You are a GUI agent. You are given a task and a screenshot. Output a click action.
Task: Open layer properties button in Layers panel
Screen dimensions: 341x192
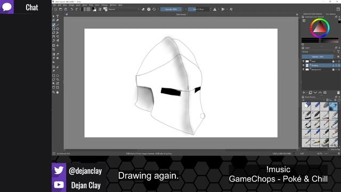click(x=325, y=93)
